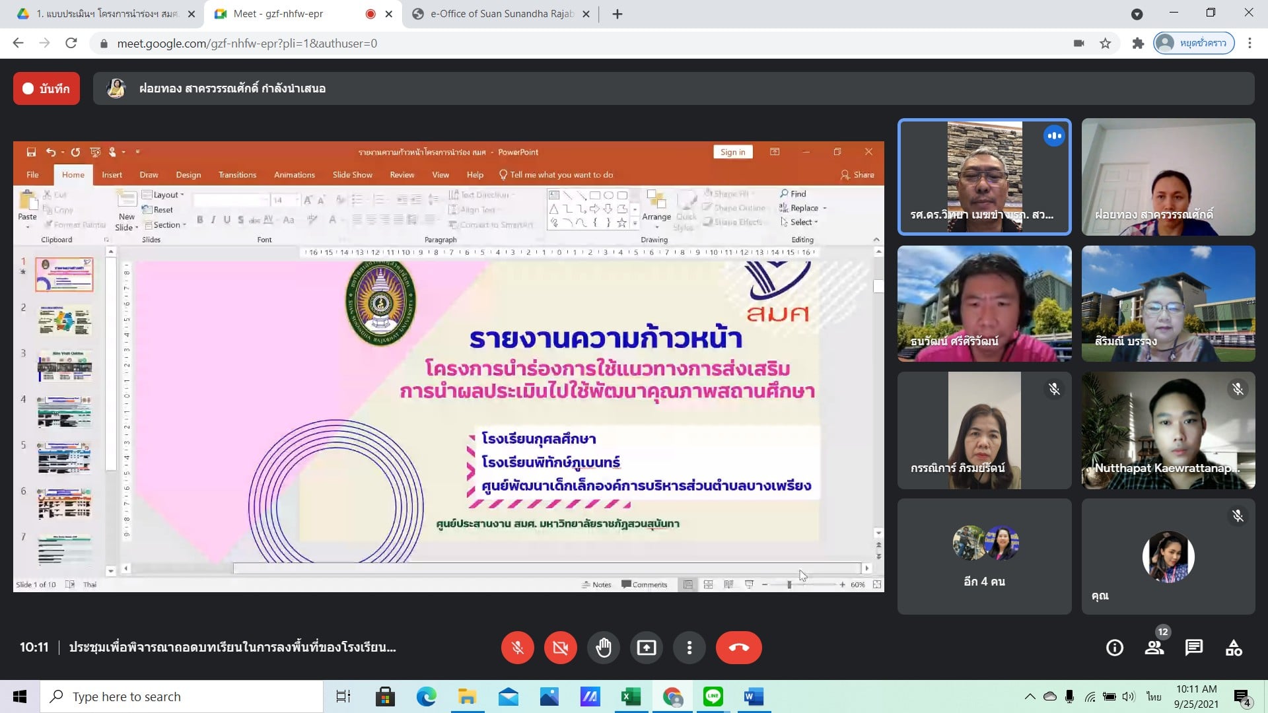Unmute the microphone

(x=517, y=648)
